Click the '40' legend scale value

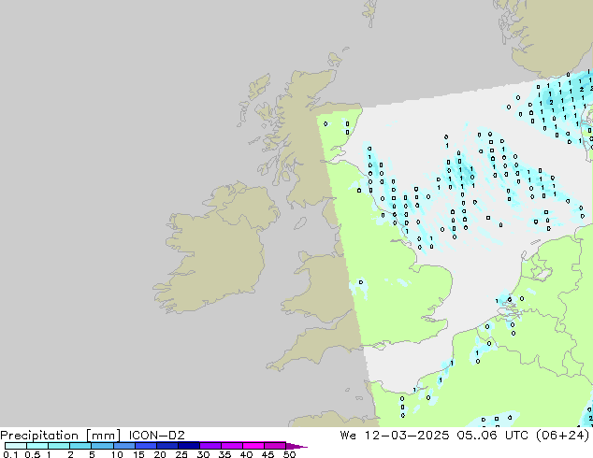coord(246,454)
